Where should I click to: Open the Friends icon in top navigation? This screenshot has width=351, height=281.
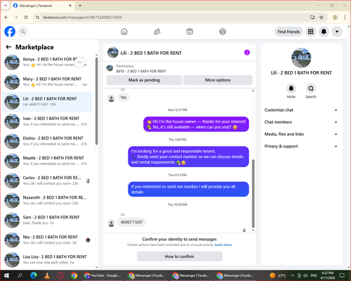pyautogui.click(x=157, y=32)
